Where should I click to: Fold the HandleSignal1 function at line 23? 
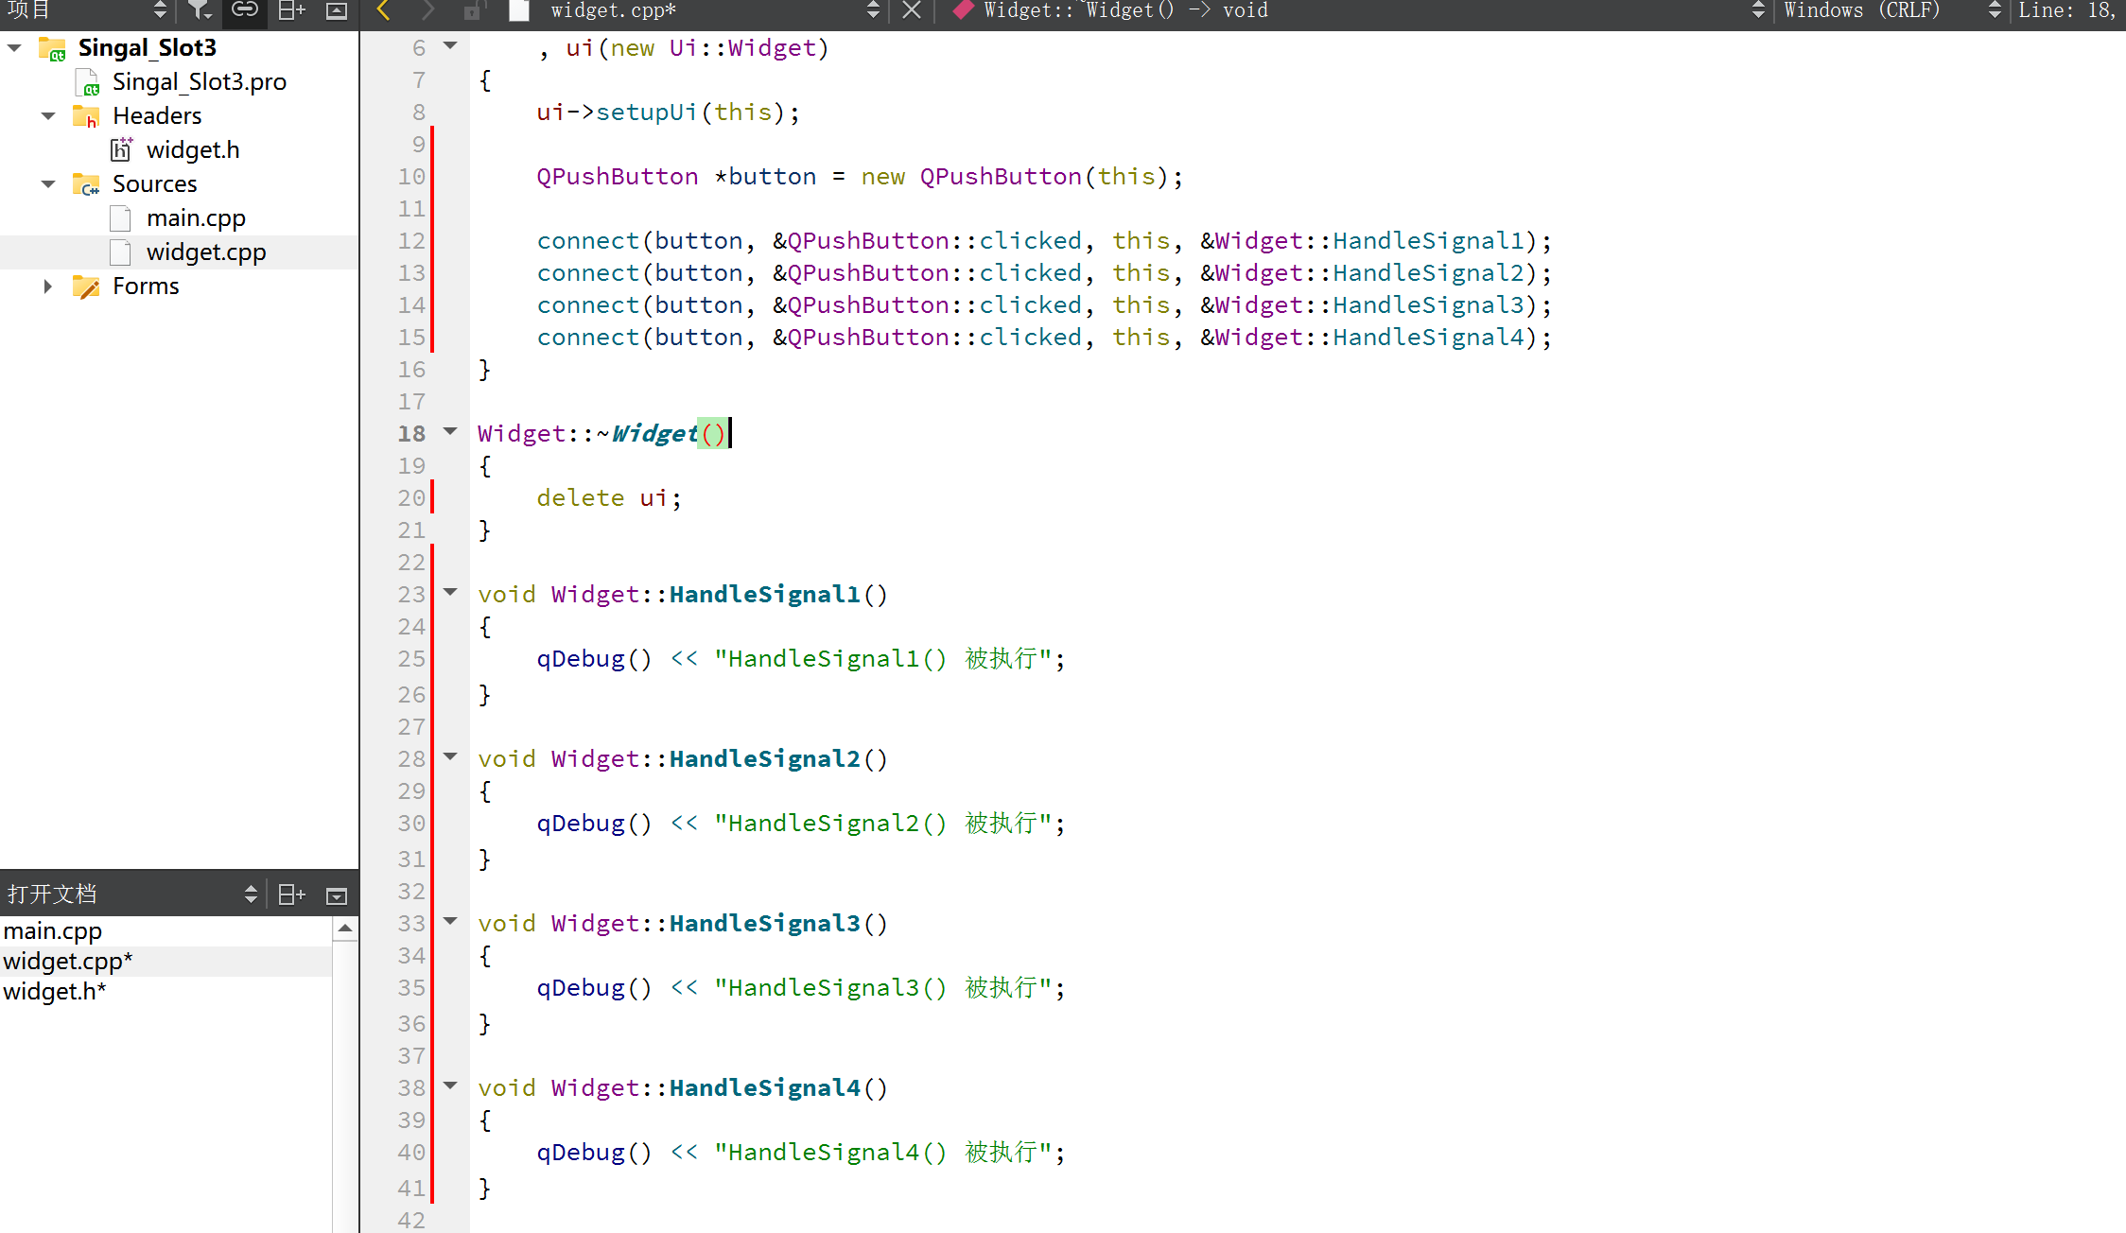click(451, 593)
